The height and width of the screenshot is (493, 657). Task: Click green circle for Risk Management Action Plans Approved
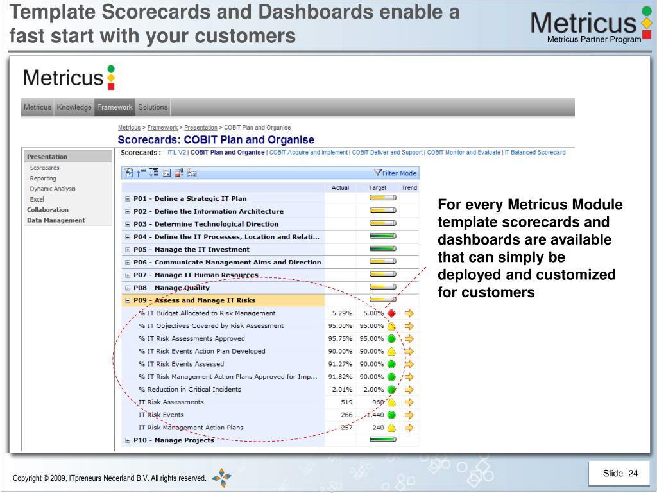pyautogui.click(x=392, y=377)
